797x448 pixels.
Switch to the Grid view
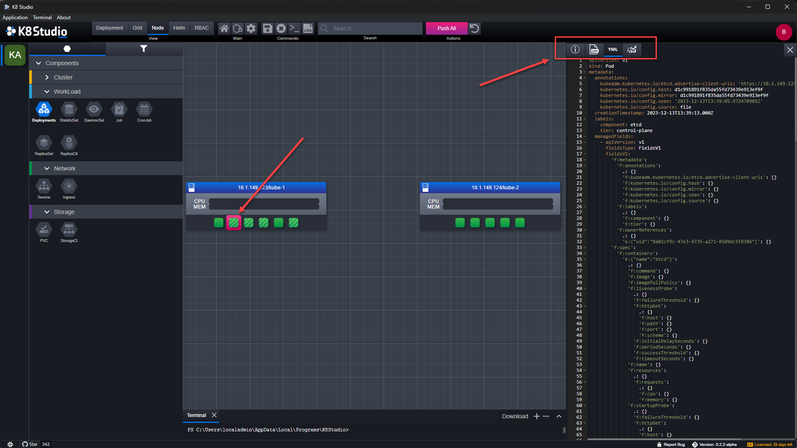(x=137, y=28)
